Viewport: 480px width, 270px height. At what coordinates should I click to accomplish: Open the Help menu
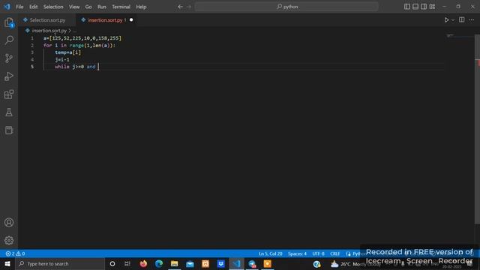coord(141,7)
